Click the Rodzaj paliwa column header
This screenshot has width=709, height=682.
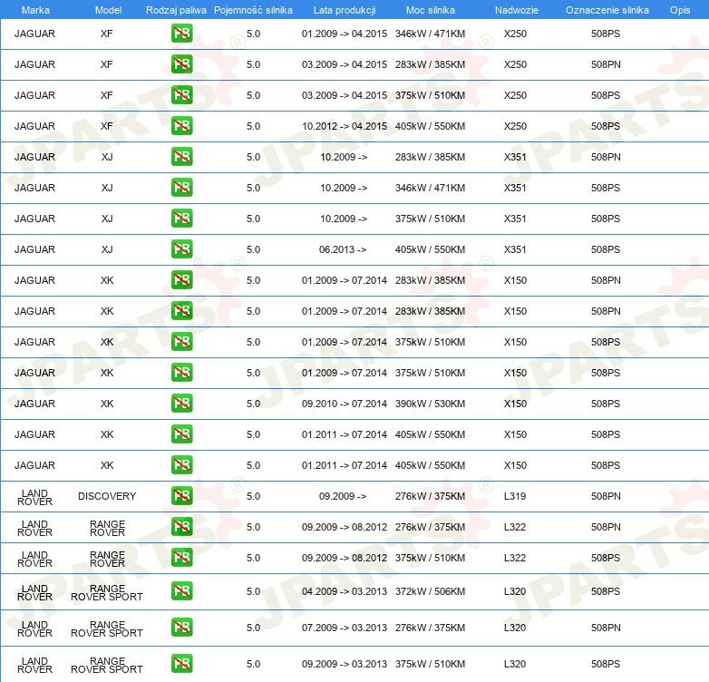click(x=176, y=10)
